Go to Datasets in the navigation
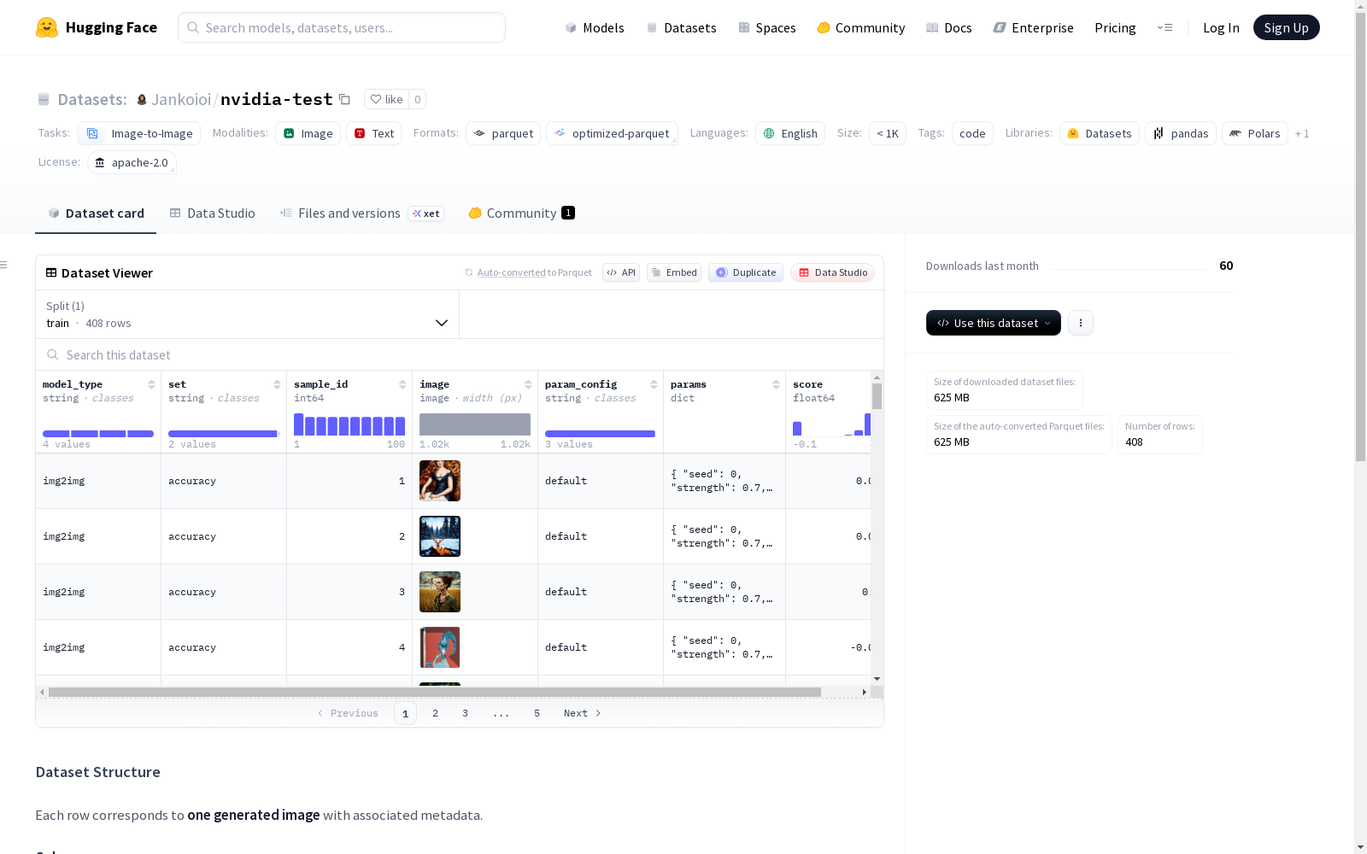 pos(681,27)
